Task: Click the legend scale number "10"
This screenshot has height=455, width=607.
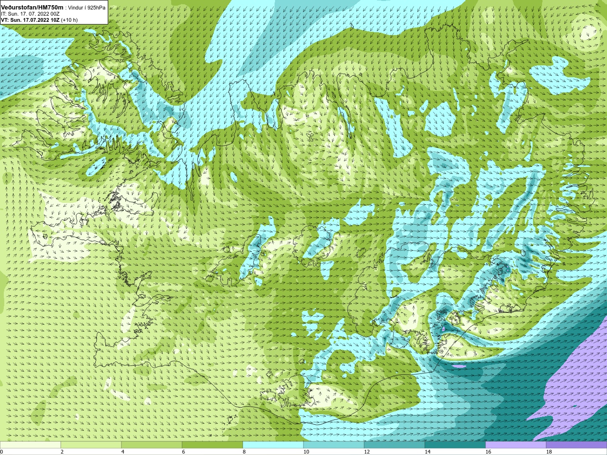Action: (306, 452)
